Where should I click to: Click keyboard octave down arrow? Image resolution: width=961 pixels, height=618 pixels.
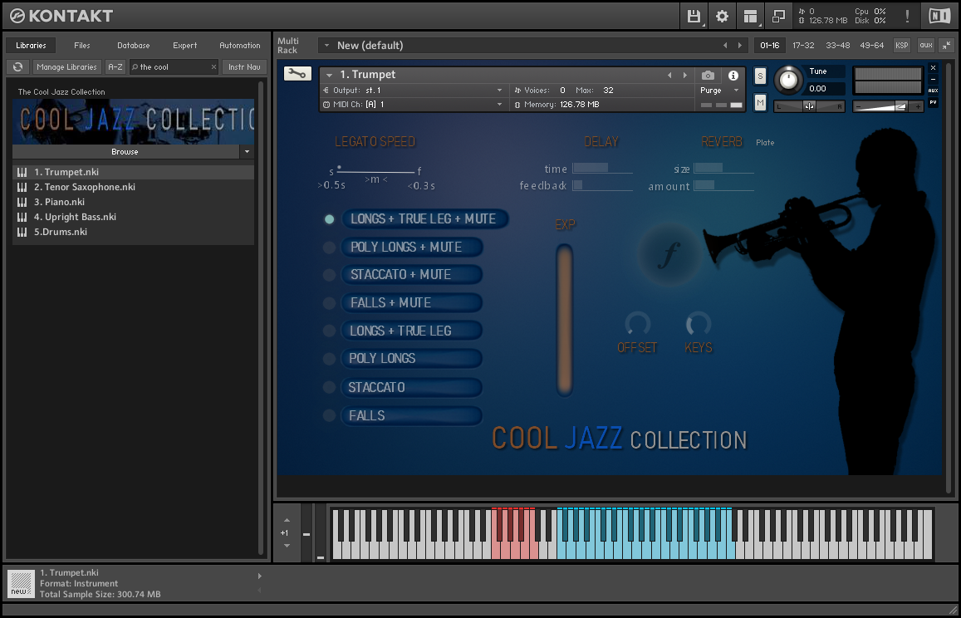pyautogui.click(x=287, y=546)
